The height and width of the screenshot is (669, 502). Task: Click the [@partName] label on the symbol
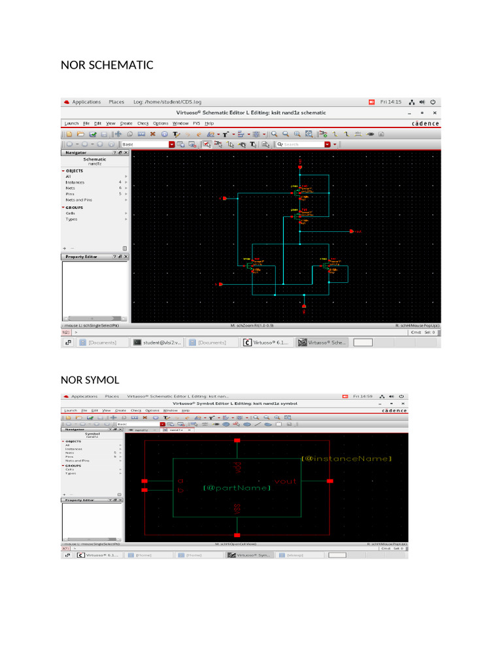click(237, 487)
